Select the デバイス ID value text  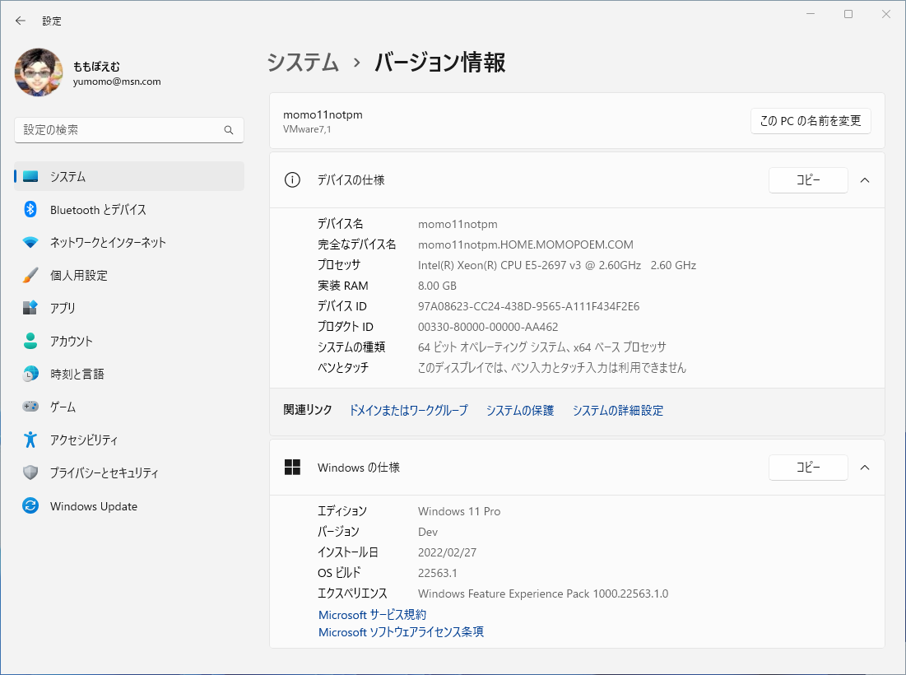pyautogui.click(x=528, y=306)
